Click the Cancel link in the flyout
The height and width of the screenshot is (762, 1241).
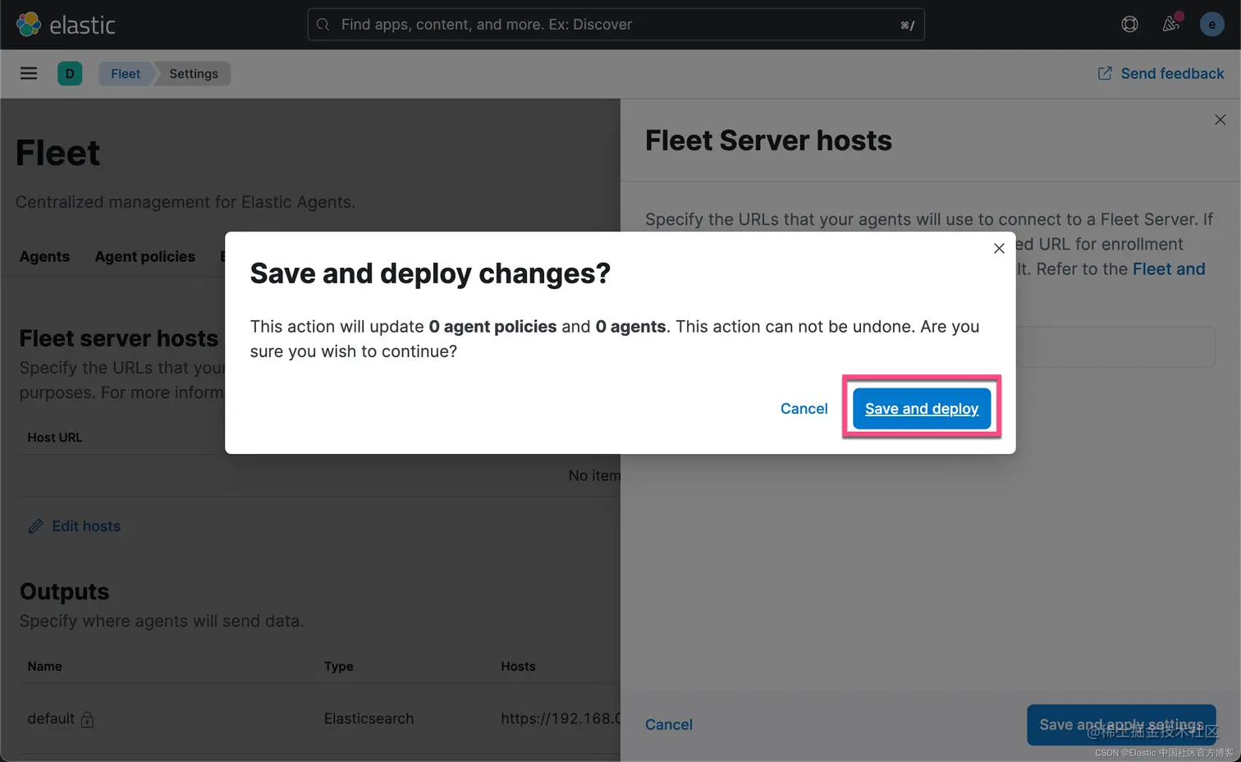point(669,725)
